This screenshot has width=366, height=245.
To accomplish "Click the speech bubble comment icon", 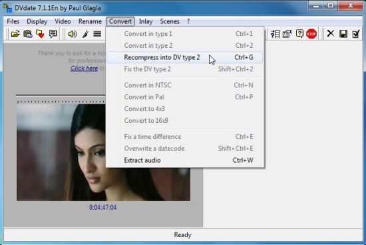I will (x=53, y=34).
